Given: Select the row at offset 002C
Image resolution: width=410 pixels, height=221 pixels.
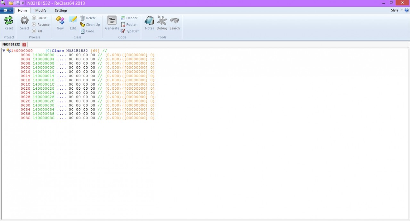Looking at the screenshot, I should point(87,101).
